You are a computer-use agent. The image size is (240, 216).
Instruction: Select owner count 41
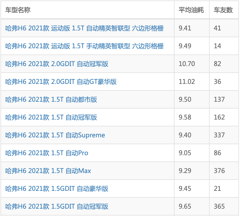point(217,28)
